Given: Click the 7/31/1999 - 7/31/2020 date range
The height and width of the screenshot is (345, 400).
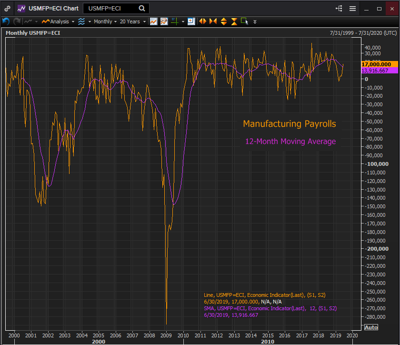Looking at the screenshot, I should (363, 33).
